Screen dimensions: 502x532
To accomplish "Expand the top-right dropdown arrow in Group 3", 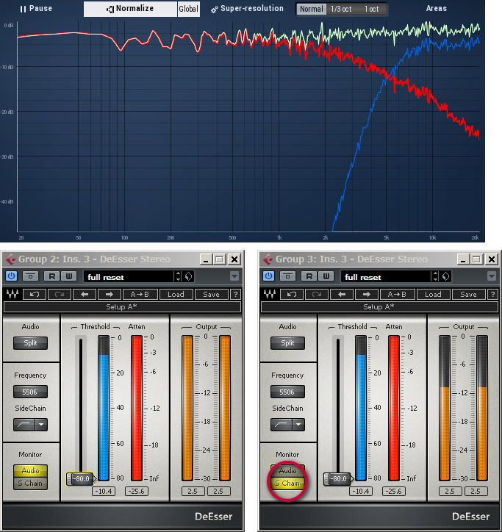I will coord(492,276).
